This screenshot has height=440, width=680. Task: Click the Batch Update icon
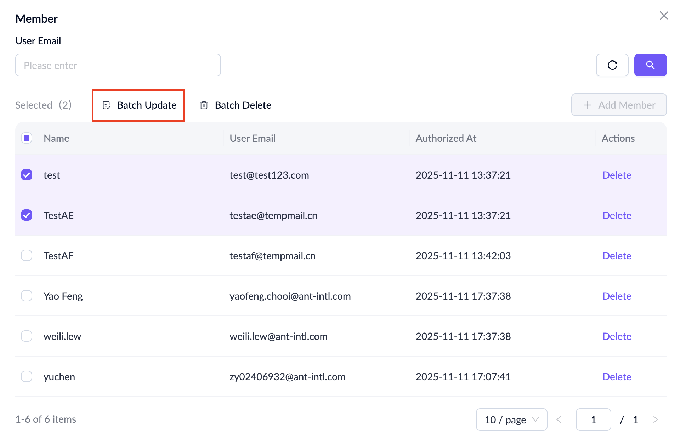(106, 105)
